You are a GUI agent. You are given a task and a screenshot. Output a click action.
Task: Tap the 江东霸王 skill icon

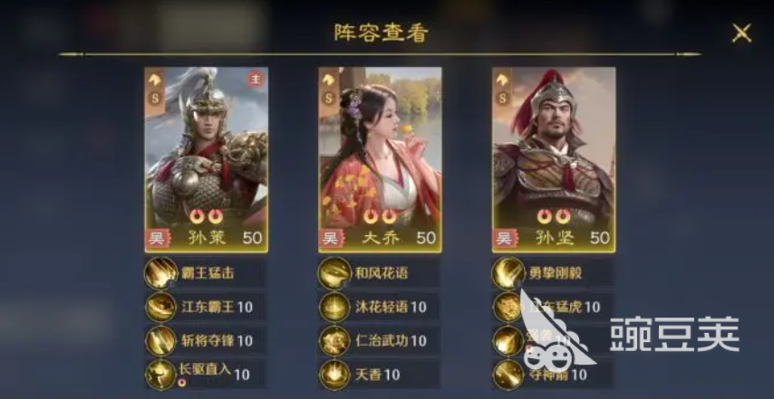pyautogui.click(x=161, y=307)
